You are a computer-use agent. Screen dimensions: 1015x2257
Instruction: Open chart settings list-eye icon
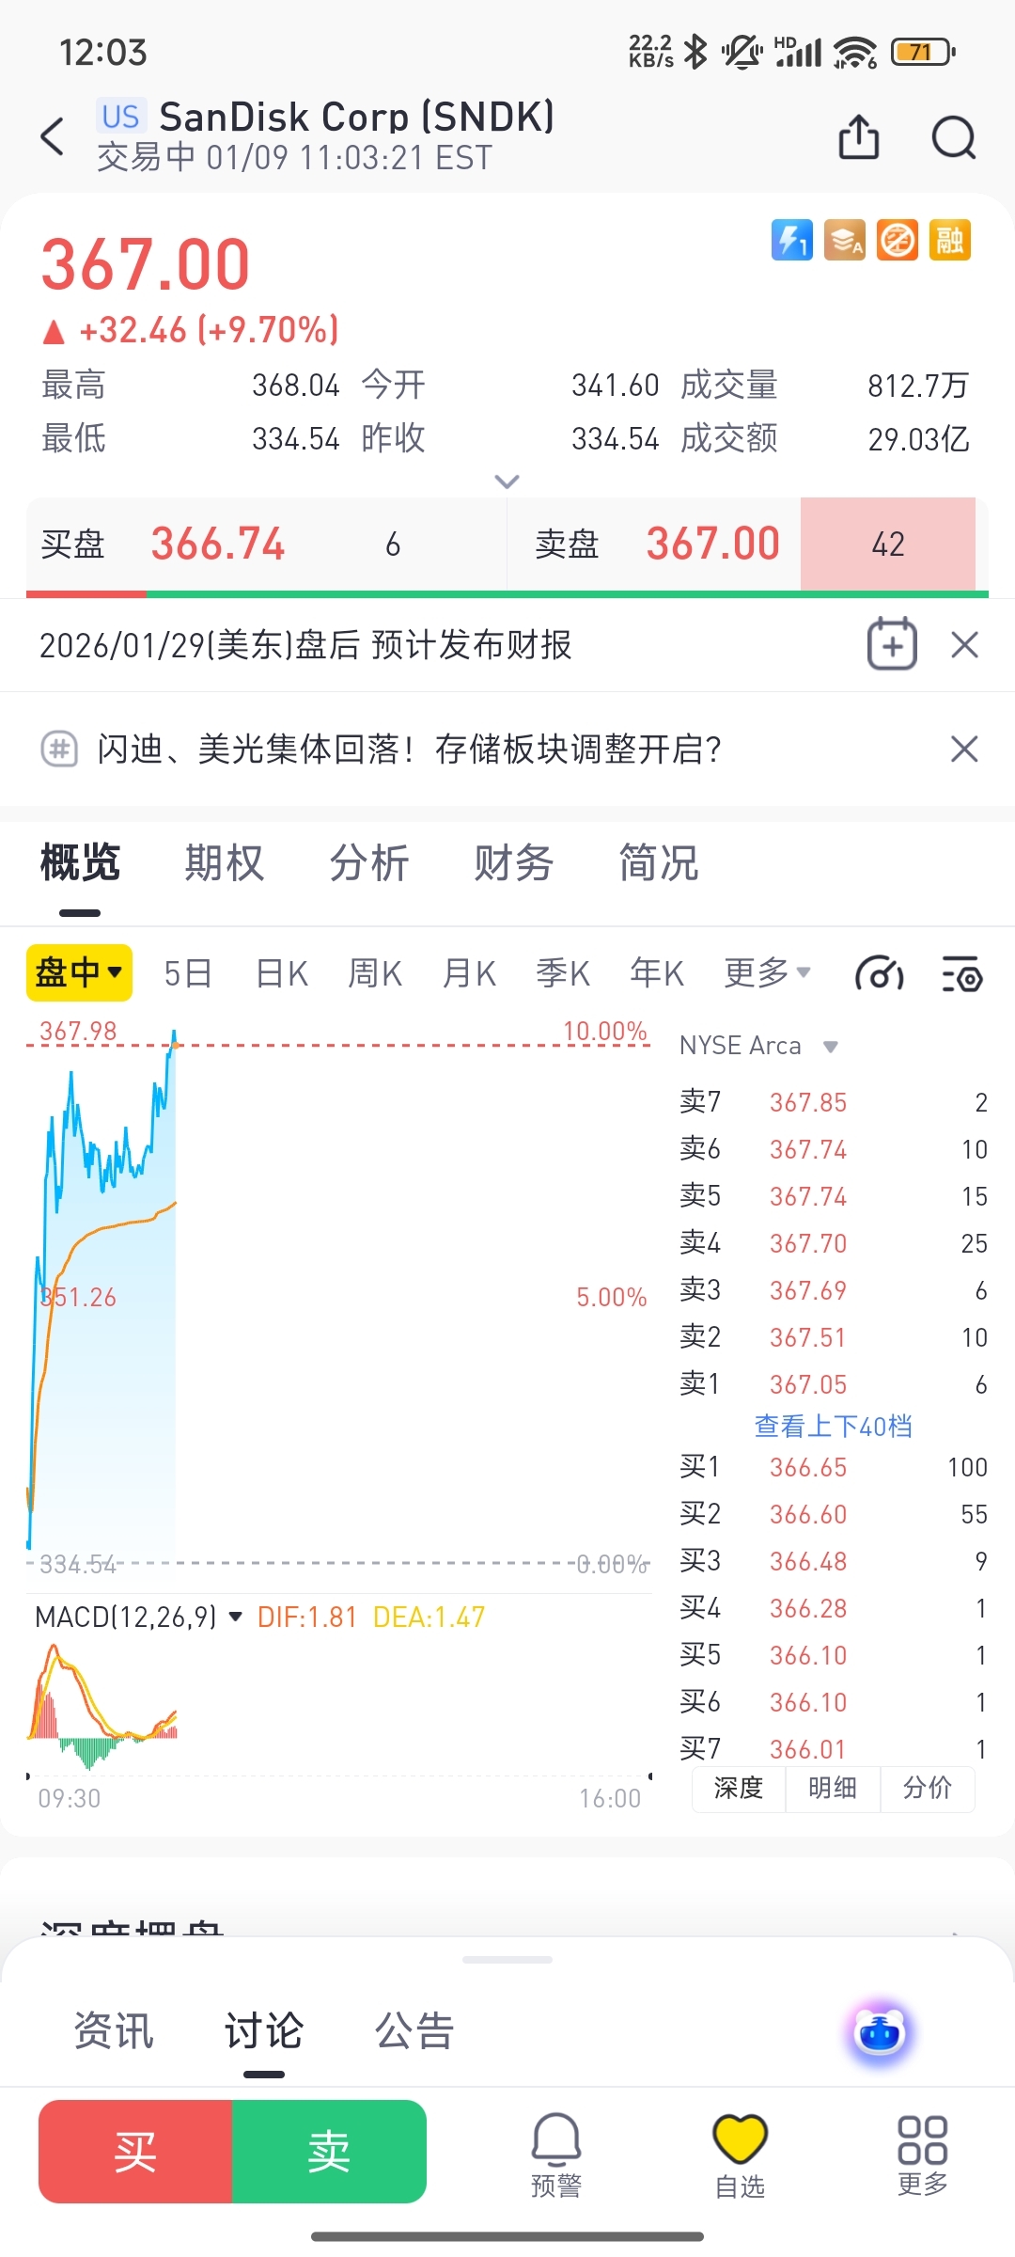pyautogui.click(x=961, y=973)
